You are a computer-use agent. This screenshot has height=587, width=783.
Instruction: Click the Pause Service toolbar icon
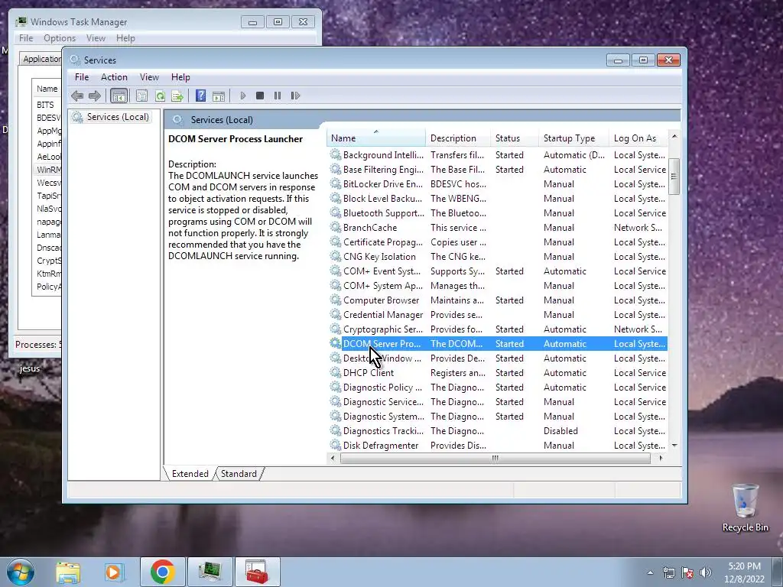(277, 96)
